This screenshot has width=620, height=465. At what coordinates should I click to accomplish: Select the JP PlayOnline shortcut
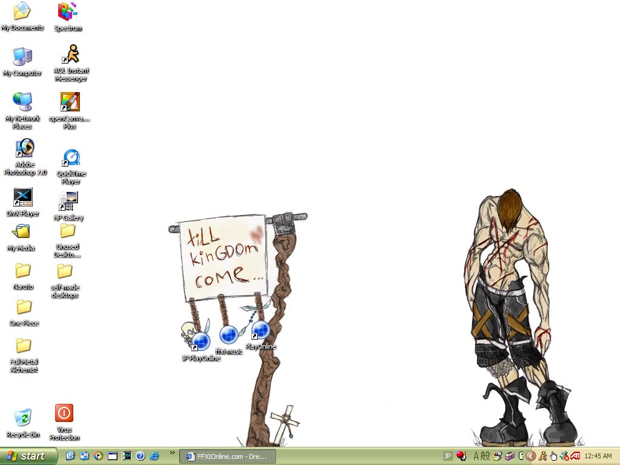tap(201, 346)
